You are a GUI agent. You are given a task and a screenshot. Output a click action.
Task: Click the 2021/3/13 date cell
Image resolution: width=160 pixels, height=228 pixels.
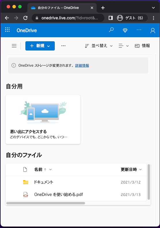pyautogui.click(x=131, y=195)
